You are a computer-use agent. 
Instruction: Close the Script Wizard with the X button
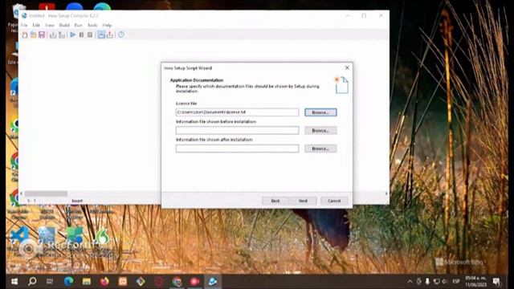[x=347, y=67]
